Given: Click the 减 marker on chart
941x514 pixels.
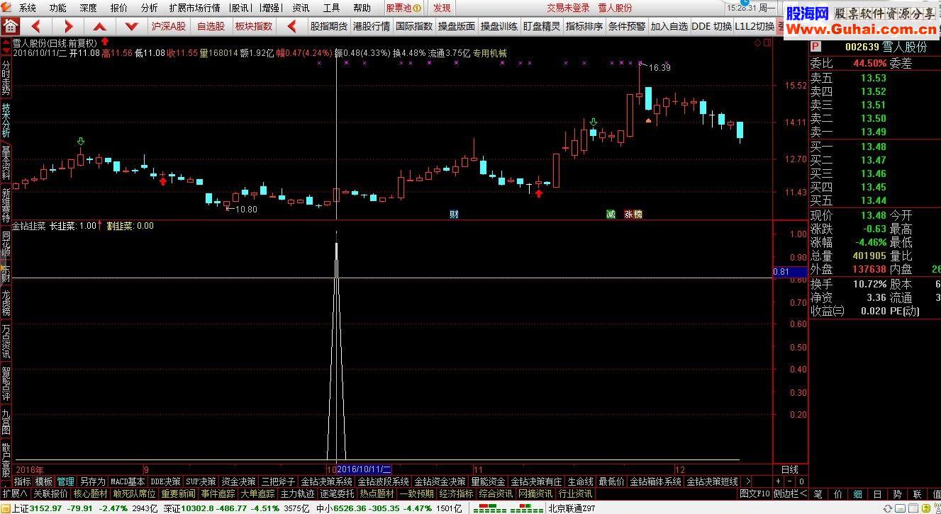Looking at the screenshot, I should (x=611, y=214).
